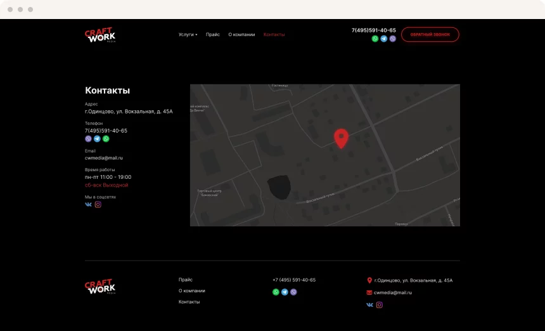
Task: Open Прайс link in the footer
Action: click(186, 280)
